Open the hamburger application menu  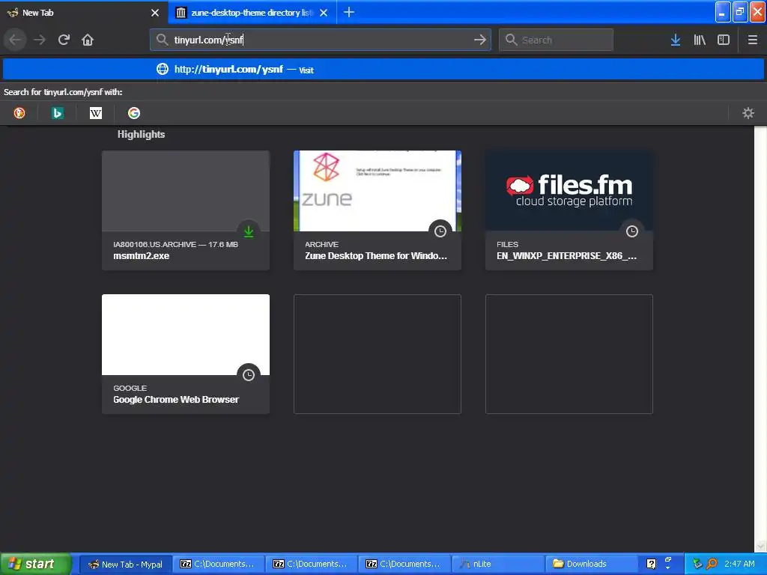(x=752, y=40)
